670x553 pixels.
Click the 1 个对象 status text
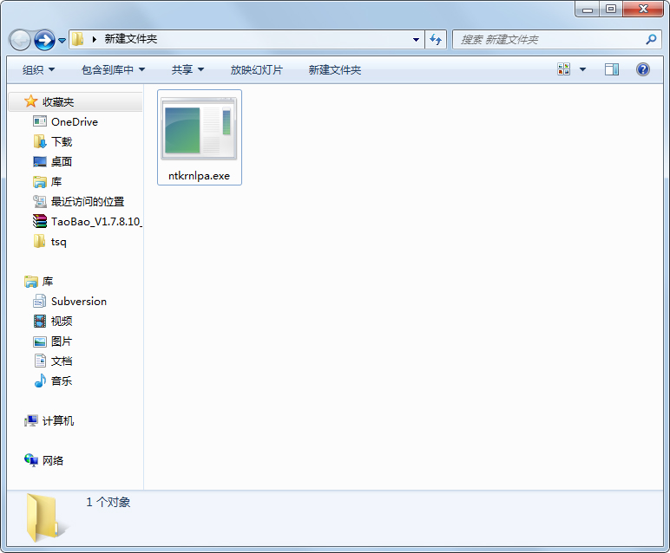click(x=108, y=502)
